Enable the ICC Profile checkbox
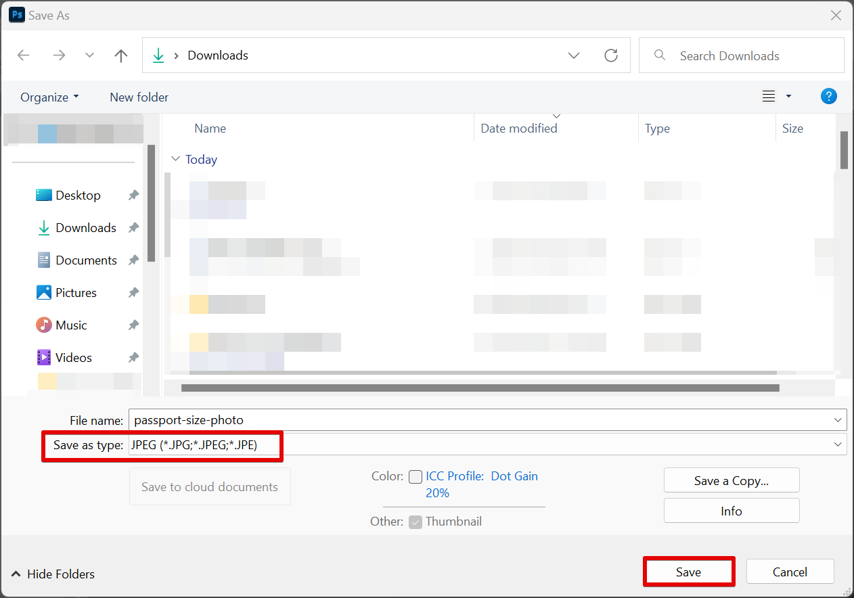The height and width of the screenshot is (598, 854). pos(415,477)
